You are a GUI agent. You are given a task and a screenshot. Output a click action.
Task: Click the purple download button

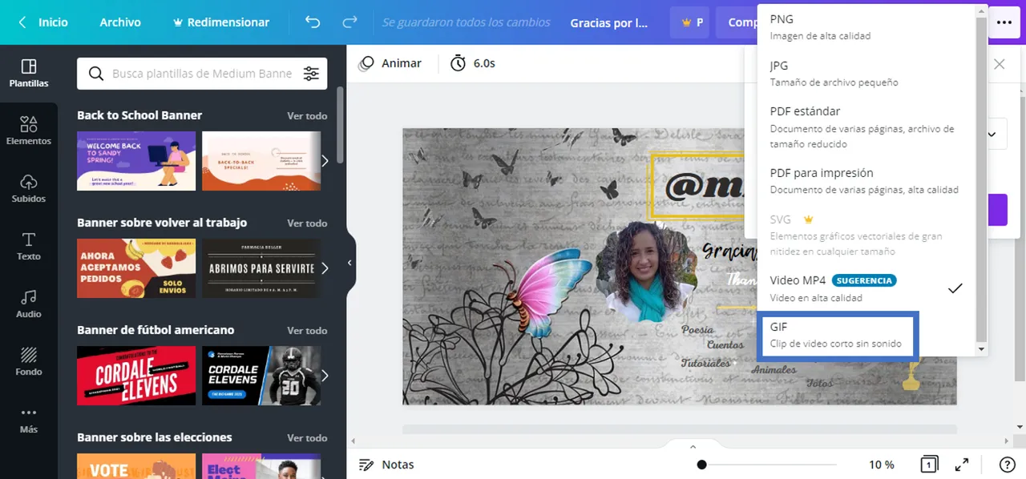click(997, 210)
